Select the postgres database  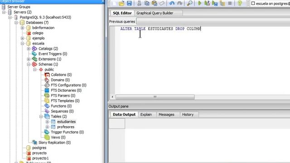[39, 148]
